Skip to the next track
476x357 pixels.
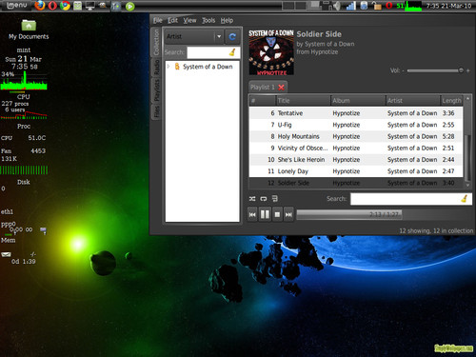(x=288, y=215)
